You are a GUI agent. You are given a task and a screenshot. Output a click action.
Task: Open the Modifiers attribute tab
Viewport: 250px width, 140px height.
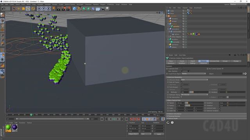point(182,63)
